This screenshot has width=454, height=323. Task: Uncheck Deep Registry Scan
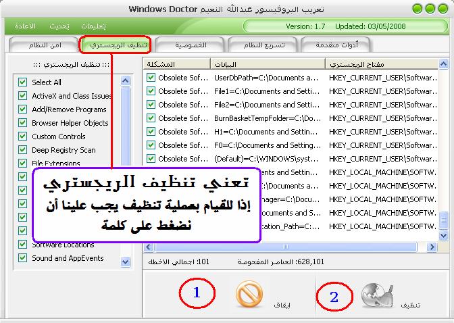point(22,150)
